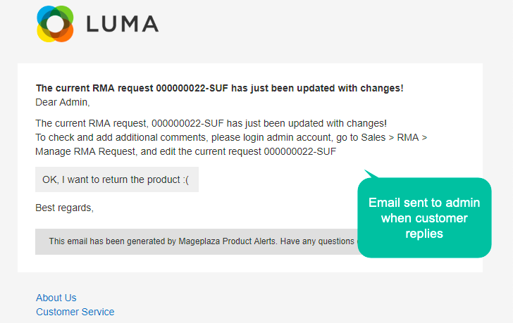
Task: Click the colorful Luma circle logo
Action: click(55, 24)
